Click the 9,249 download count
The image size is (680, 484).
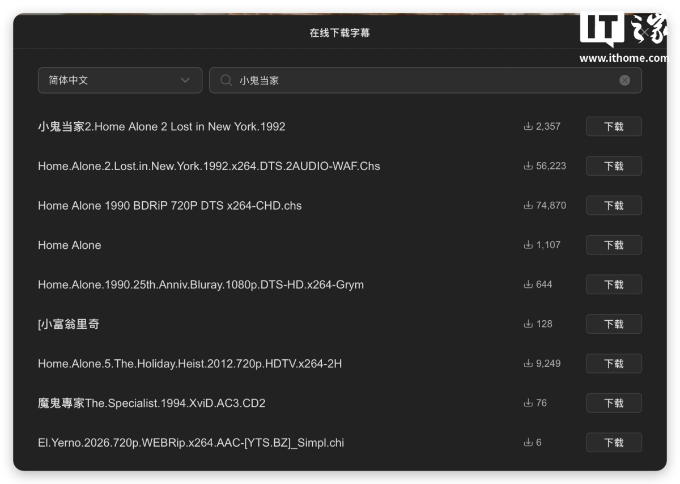(542, 363)
